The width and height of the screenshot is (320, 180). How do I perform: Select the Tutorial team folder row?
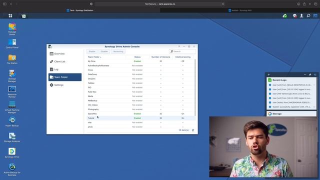(140, 118)
